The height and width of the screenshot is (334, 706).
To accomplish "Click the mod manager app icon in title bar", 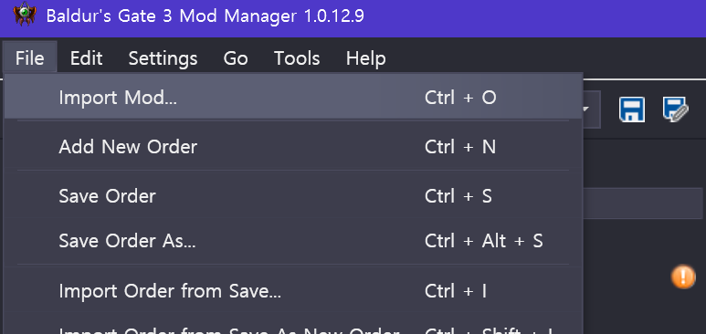I will (25, 15).
